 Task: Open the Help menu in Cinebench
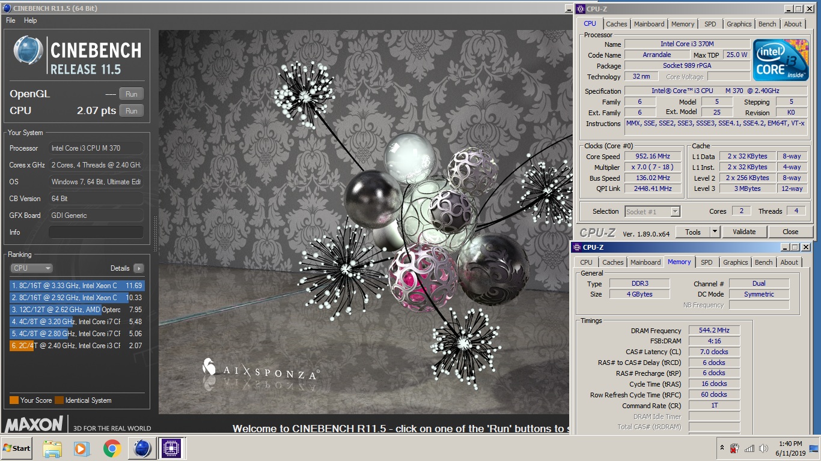(x=30, y=20)
